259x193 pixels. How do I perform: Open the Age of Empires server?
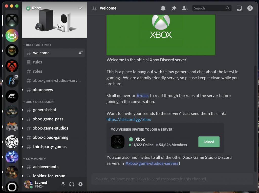point(12,112)
